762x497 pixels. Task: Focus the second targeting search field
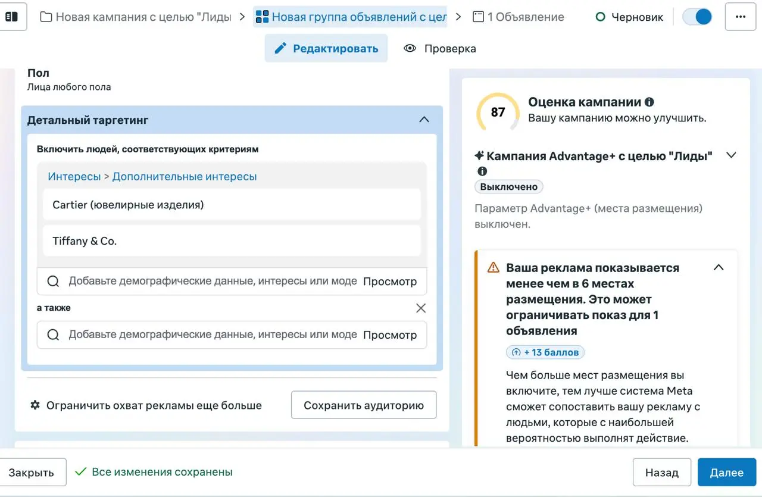pos(232,335)
